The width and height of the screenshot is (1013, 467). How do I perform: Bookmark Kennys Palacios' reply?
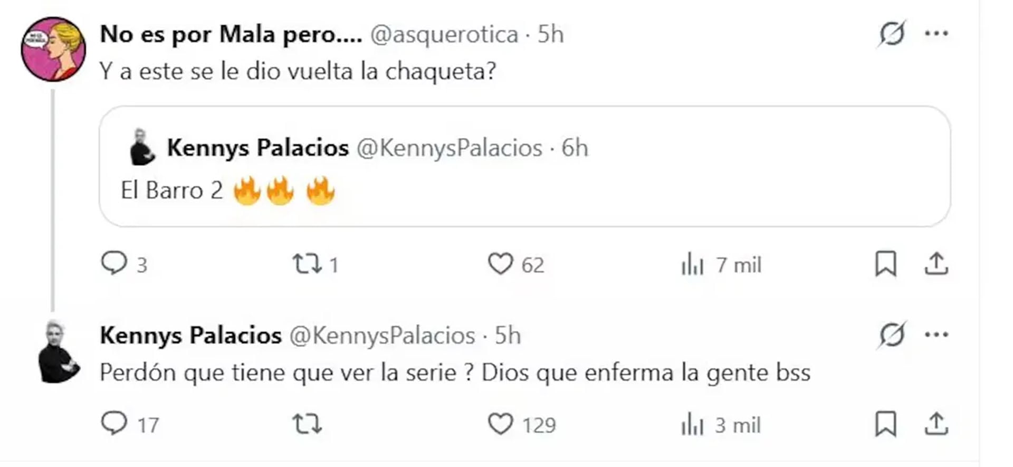[887, 423]
